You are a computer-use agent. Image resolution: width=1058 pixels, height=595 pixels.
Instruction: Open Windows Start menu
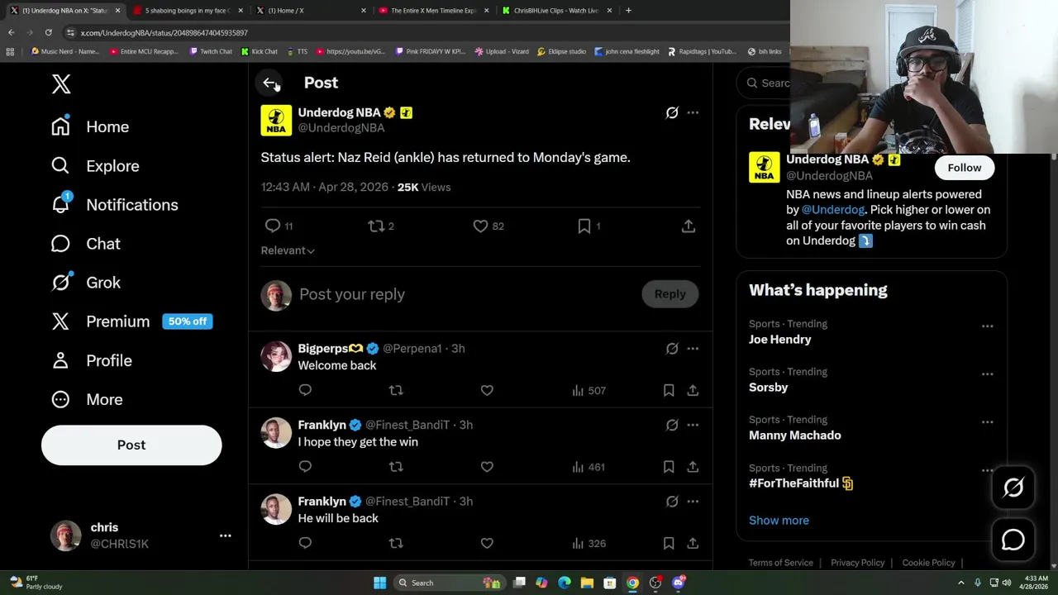379,583
